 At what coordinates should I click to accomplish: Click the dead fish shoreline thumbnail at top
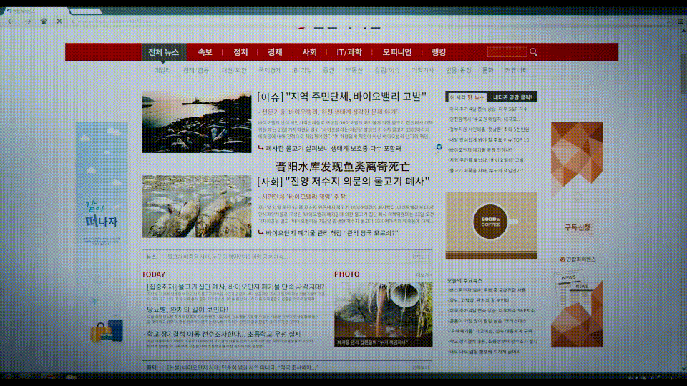tap(196, 122)
